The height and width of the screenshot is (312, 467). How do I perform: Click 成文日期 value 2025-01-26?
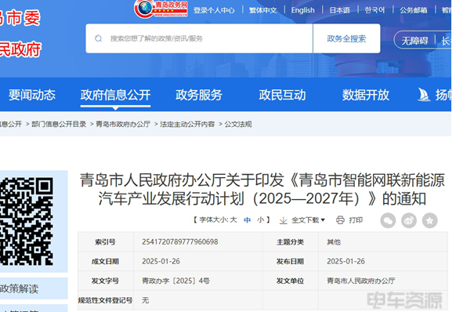(x=161, y=261)
